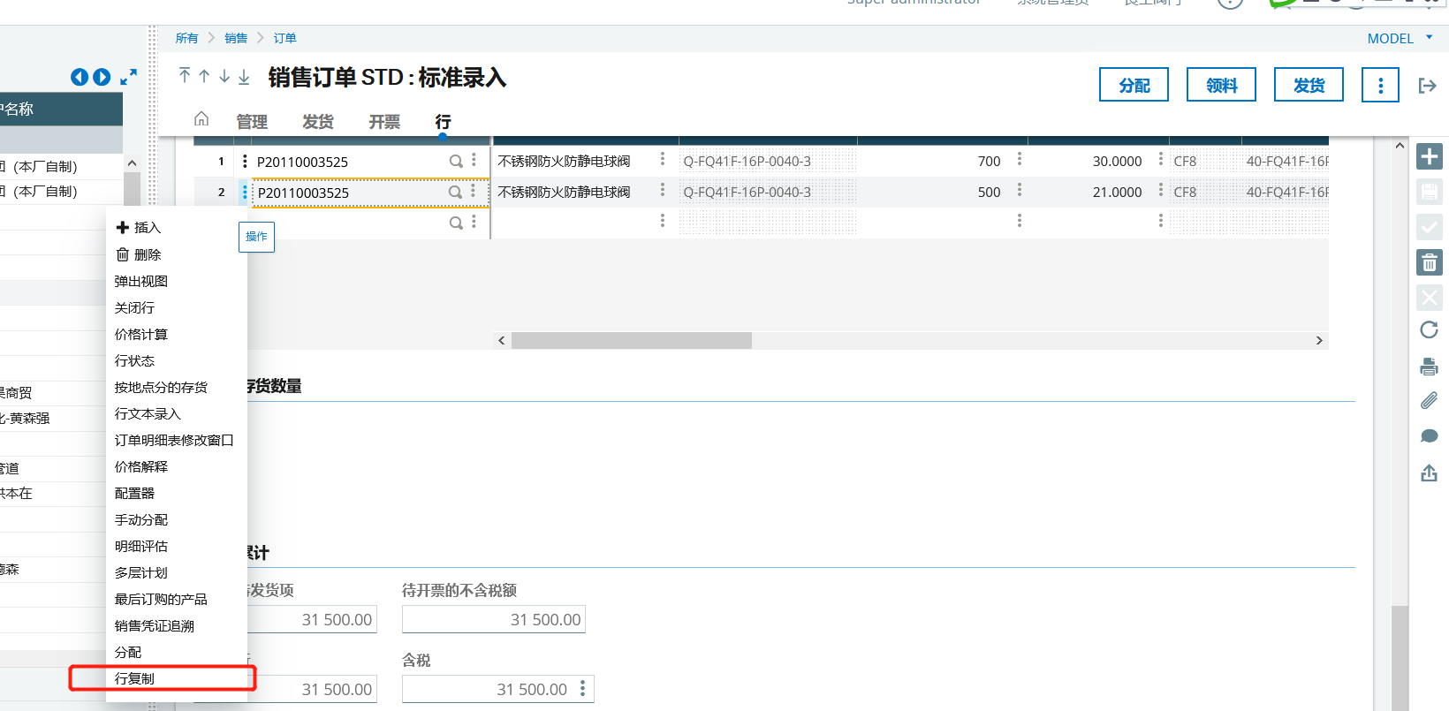Go to last record arrow
Screen dimensions: 1449x711
click(x=244, y=77)
